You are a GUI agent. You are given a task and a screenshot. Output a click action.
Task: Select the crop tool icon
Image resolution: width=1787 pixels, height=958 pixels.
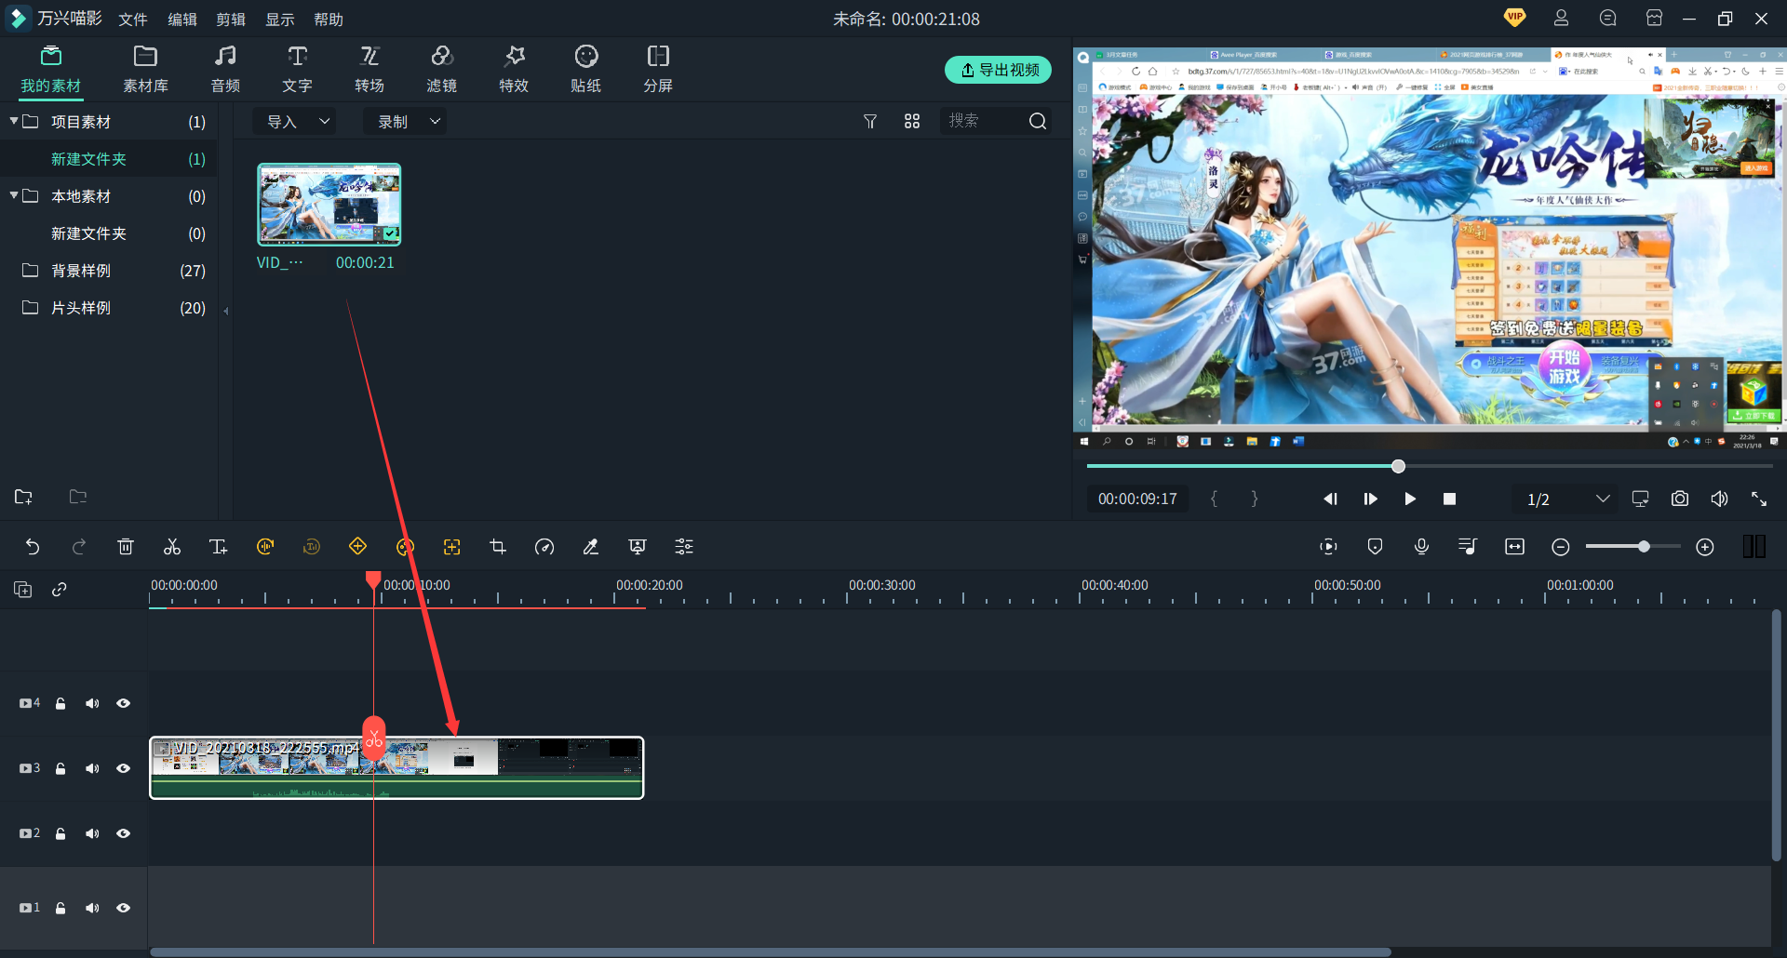coord(498,547)
